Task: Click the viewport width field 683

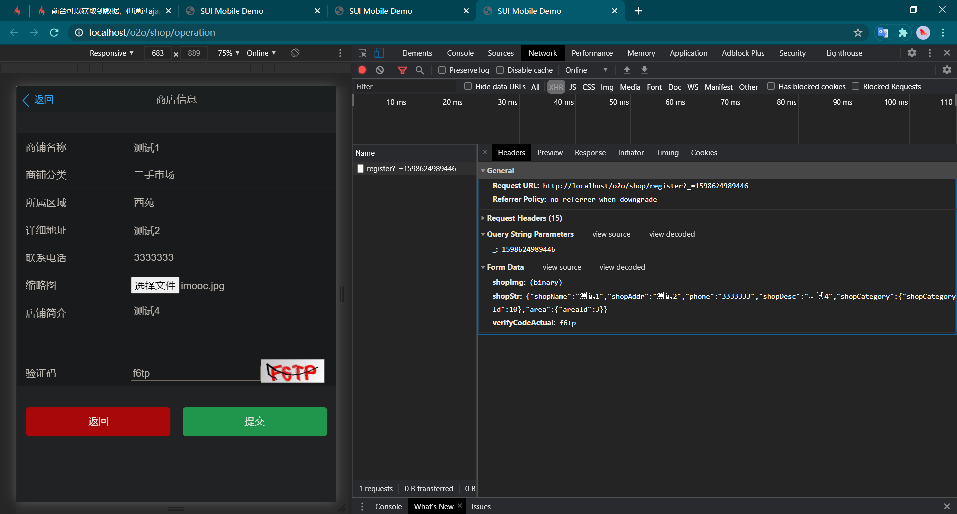Action: click(x=158, y=53)
